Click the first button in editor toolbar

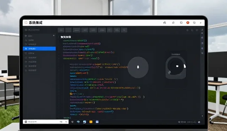pyautogui.click(x=61, y=30)
